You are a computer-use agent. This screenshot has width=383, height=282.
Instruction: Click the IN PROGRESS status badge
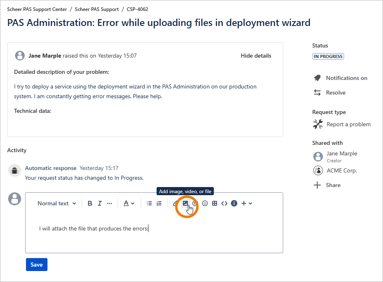pyautogui.click(x=328, y=56)
